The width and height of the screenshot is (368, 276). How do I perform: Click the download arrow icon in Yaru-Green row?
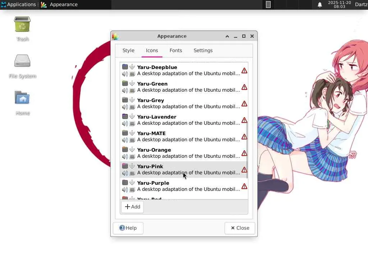(132, 83)
